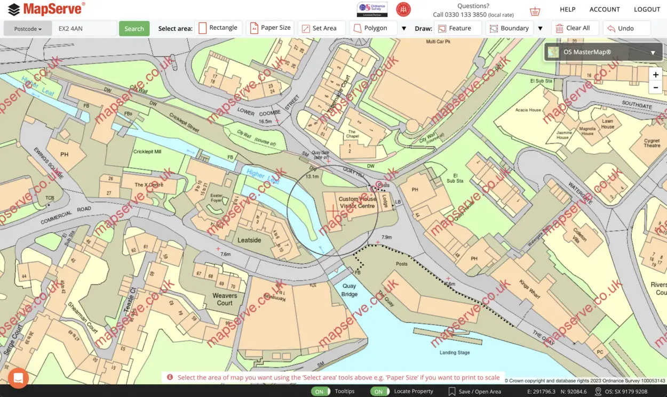Click the 'Landing Stage' map label
The width and height of the screenshot is (667, 397).
455,353
